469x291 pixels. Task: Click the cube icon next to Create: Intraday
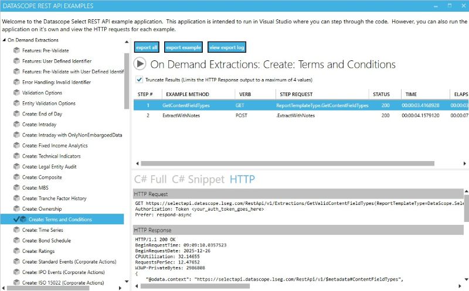[x=16, y=125]
